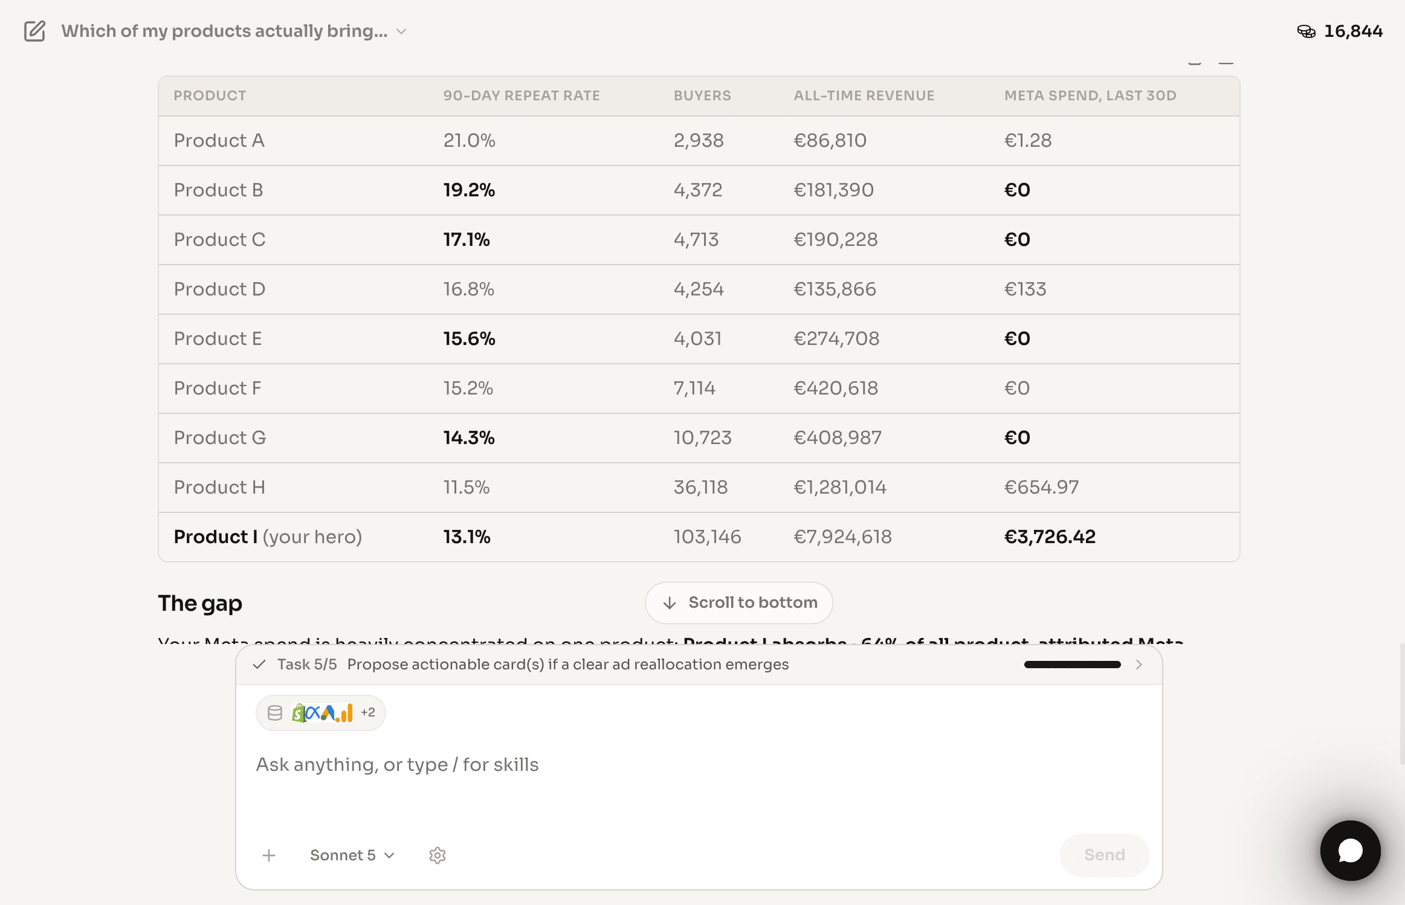Image resolution: width=1405 pixels, height=905 pixels.
Task: Click the 103,146 buyers cell
Action: coord(707,537)
